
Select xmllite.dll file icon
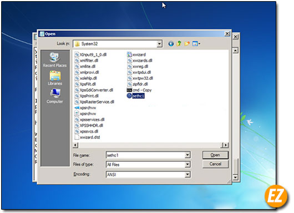click(77, 67)
